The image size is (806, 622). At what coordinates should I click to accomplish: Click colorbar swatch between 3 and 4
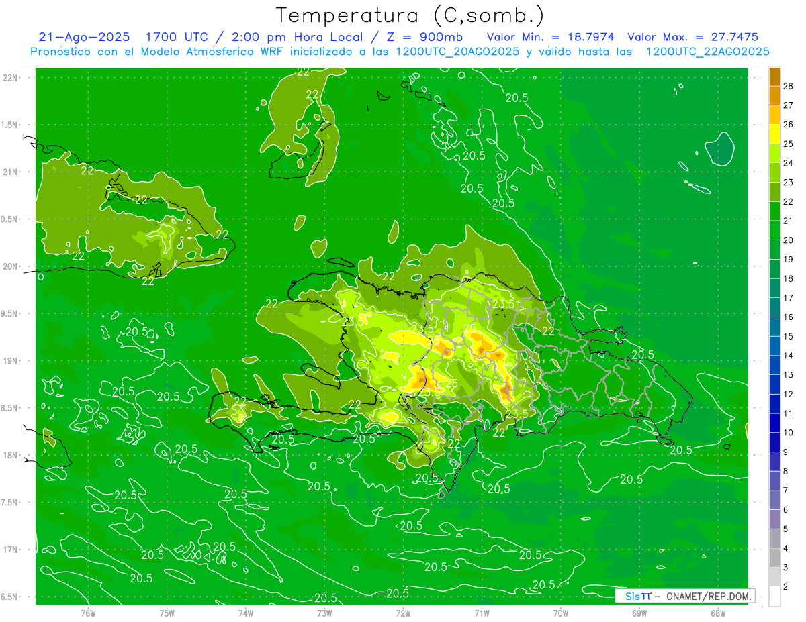pos(774,558)
